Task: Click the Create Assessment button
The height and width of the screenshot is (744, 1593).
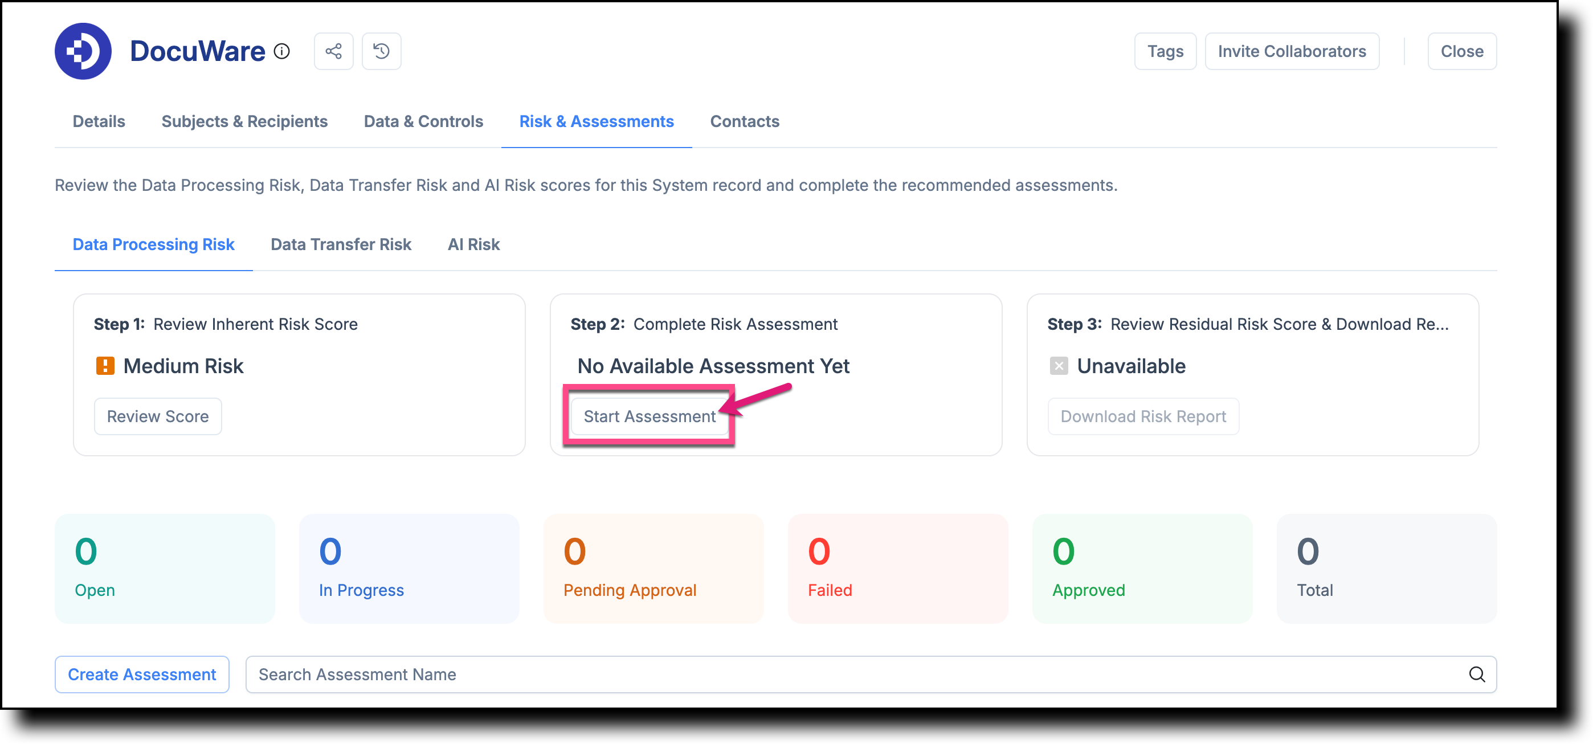Action: coord(142,674)
